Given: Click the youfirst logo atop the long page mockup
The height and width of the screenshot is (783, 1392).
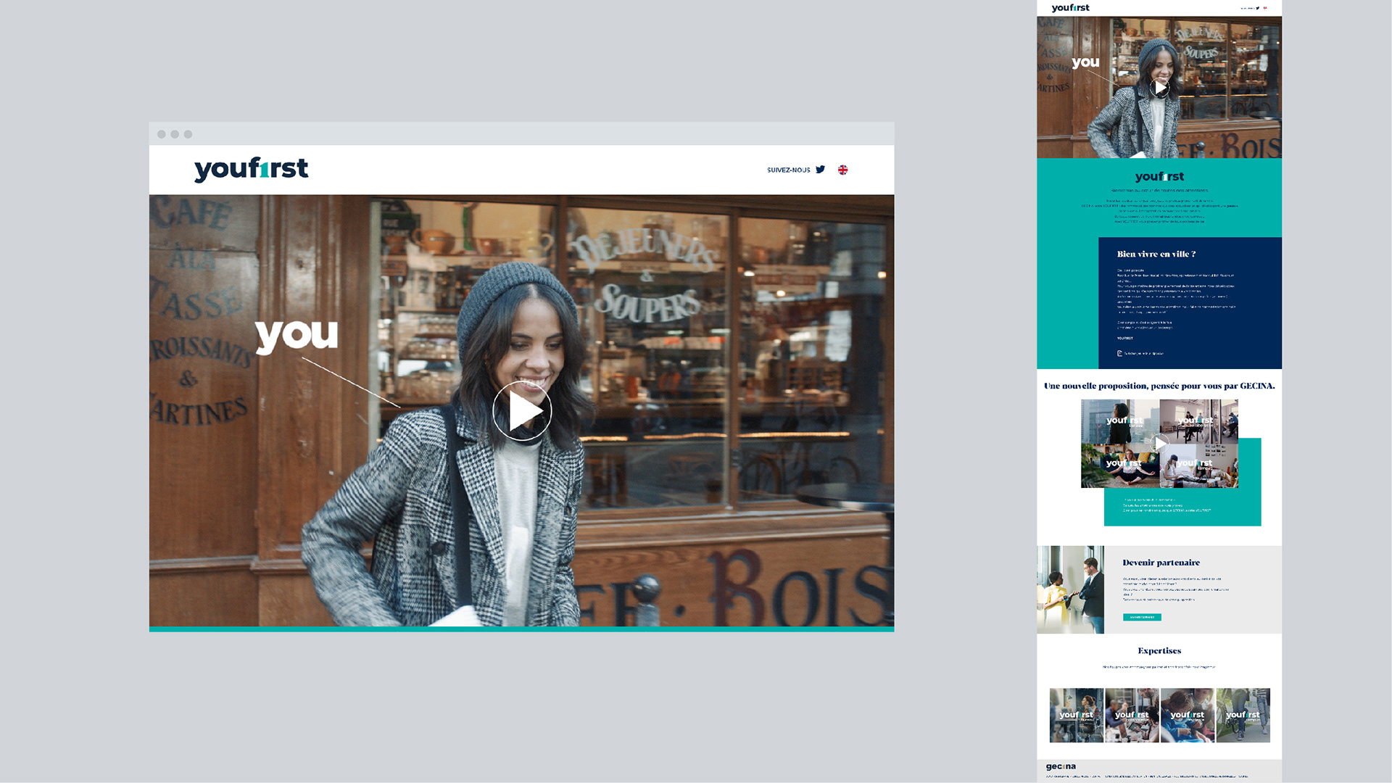Looking at the screenshot, I should click(1070, 8).
